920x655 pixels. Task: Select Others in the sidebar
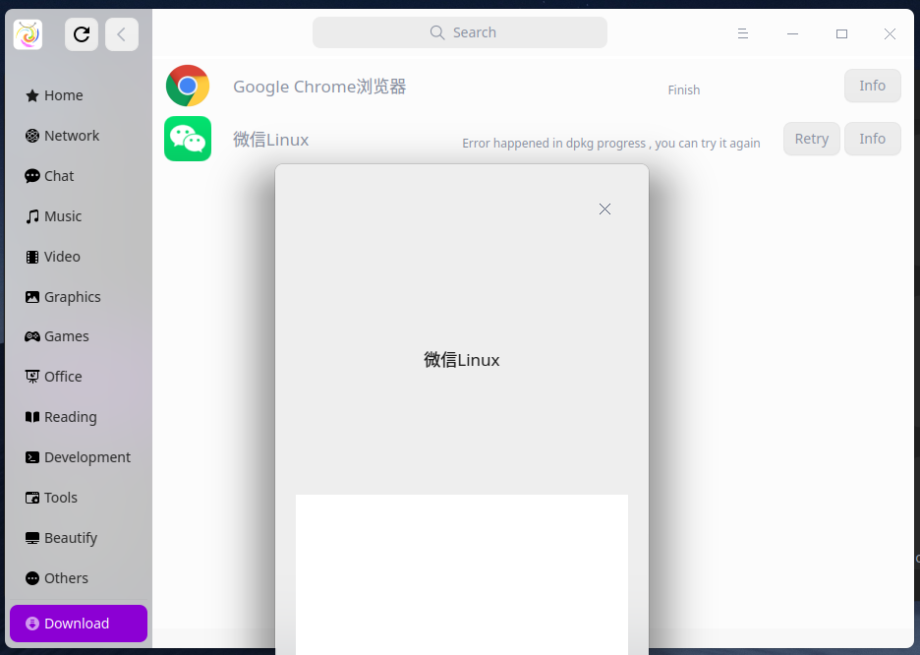[x=79, y=578]
